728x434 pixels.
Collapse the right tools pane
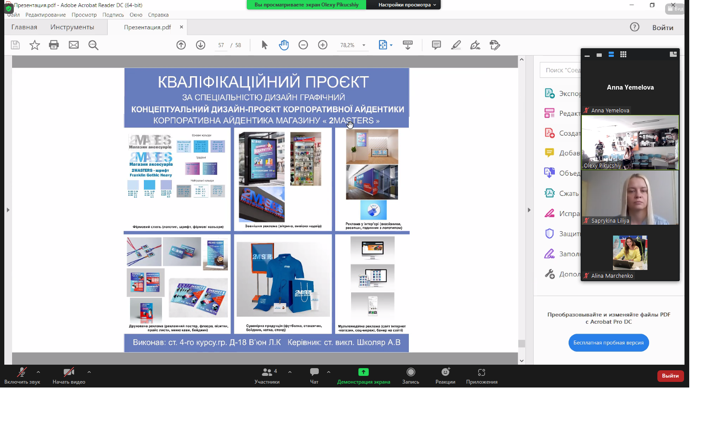point(529,210)
